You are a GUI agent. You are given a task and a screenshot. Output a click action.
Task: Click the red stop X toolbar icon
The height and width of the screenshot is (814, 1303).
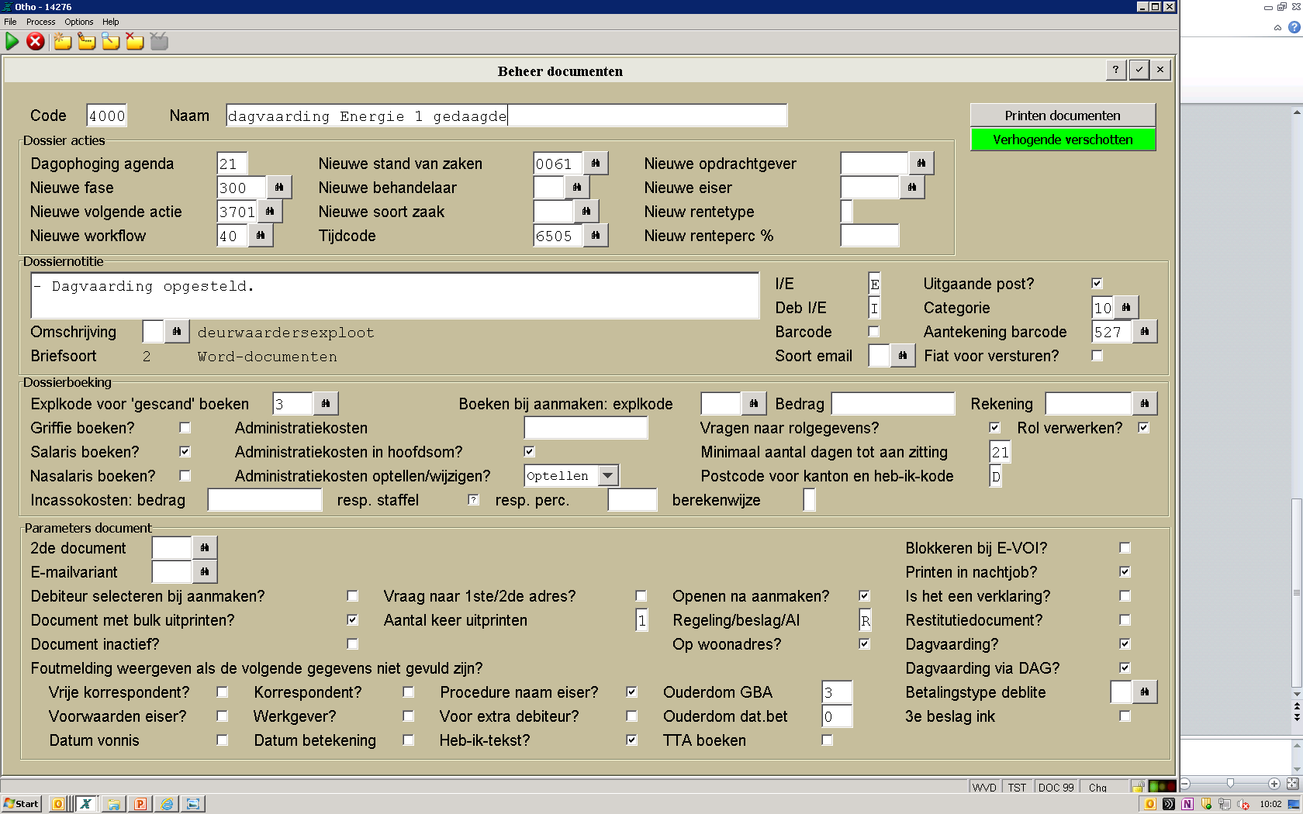click(x=36, y=42)
